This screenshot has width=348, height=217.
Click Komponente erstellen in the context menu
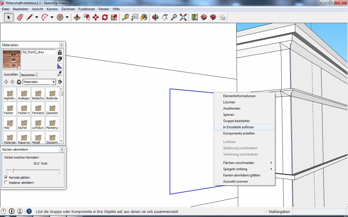pos(239,133)
